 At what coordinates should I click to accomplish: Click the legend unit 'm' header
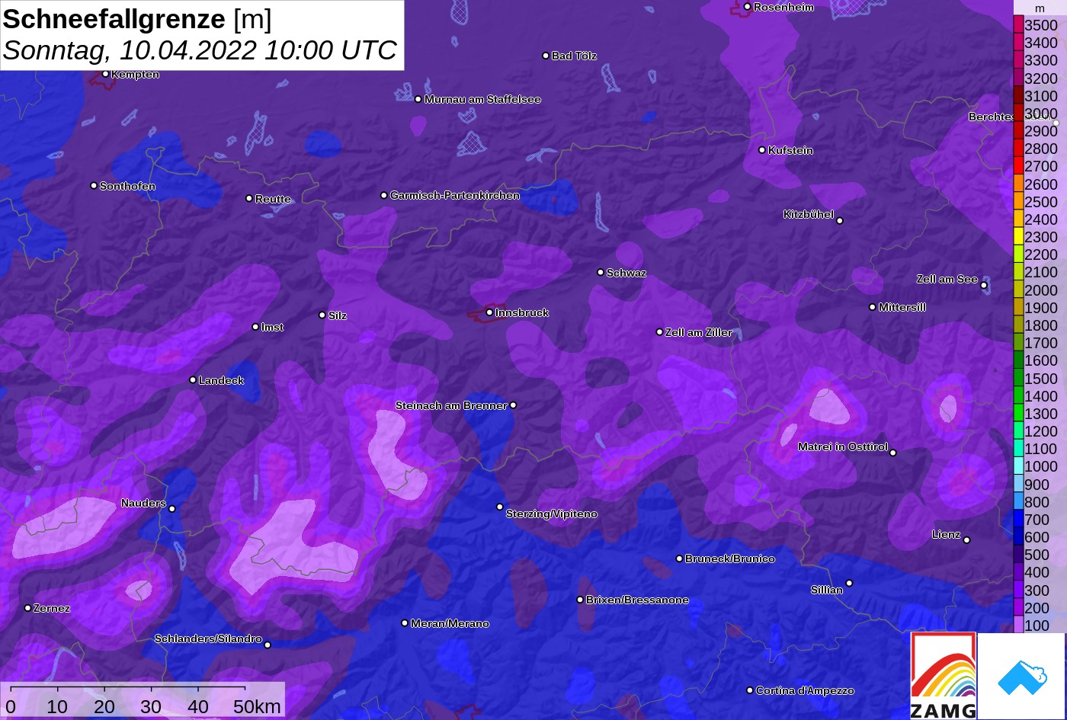tap(1040, 8)
